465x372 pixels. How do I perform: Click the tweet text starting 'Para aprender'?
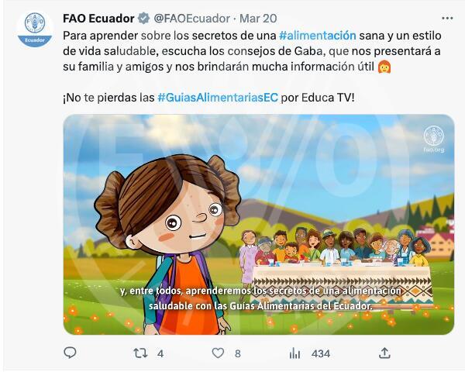pyautogui.click(x=252, y=51)
